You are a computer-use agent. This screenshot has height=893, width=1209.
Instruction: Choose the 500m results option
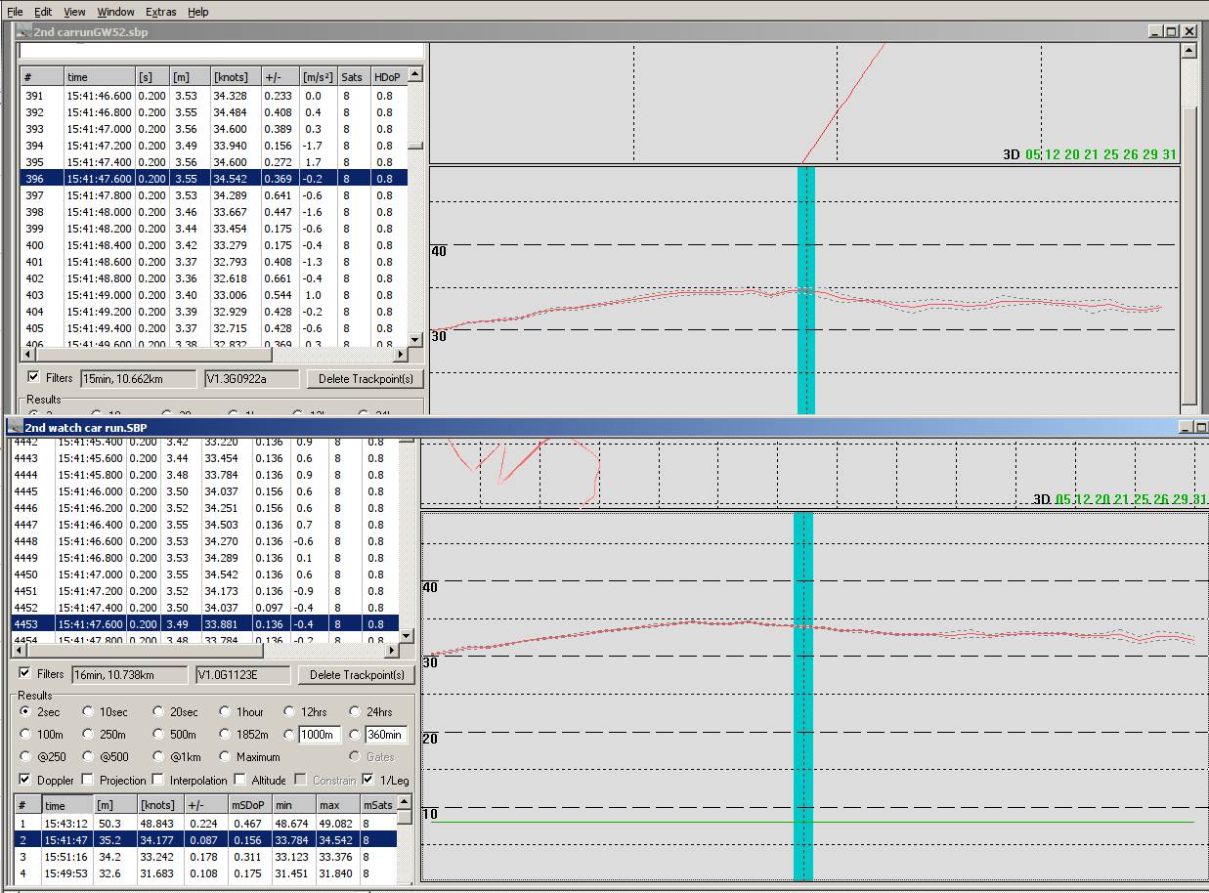click(159, 735)
